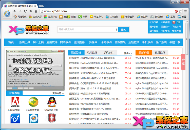The height and width of the screenshot is (130, 190).
Task: Open 游戏娱乐 navigation item
Action: pos(120,42)
